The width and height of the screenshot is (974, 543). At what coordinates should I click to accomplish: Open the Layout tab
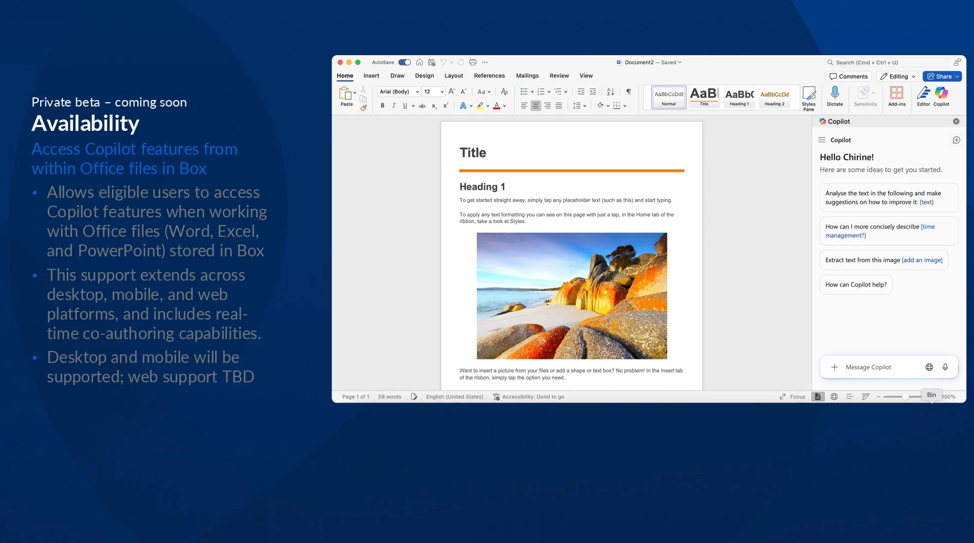coord(453,76)
